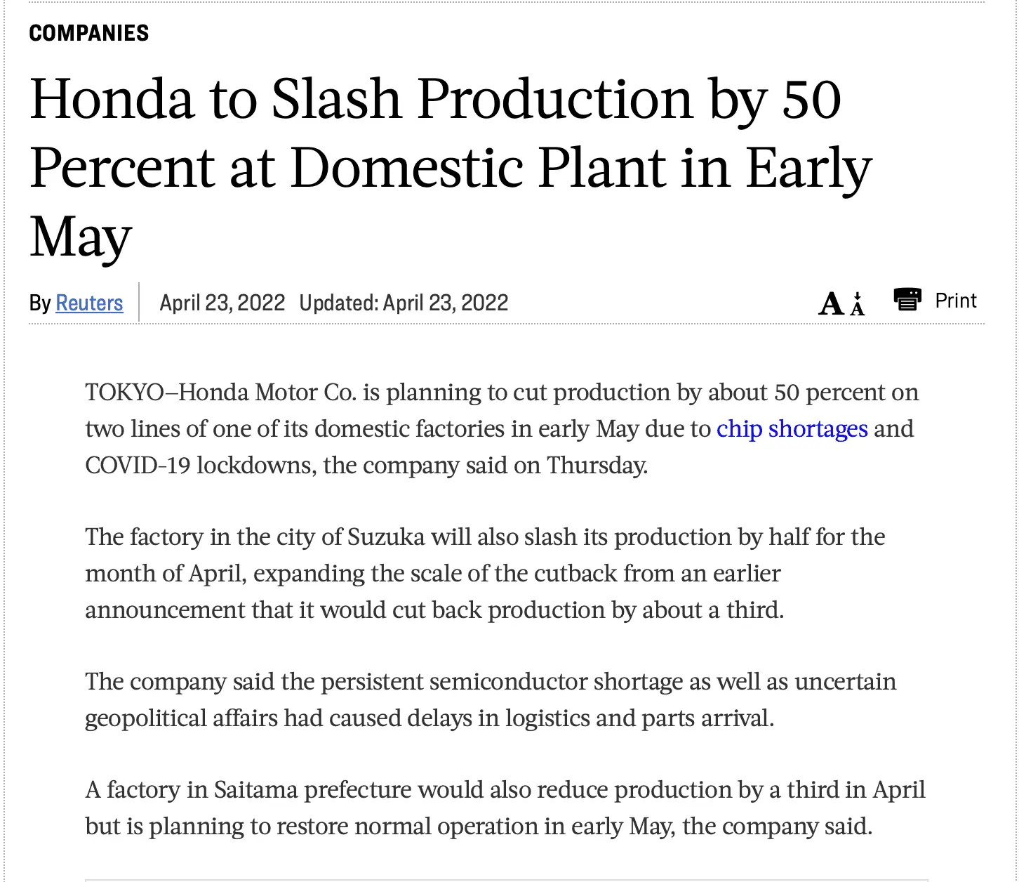The width and height of the screenshot is (1019, 882).
Task: Click the "By" byline prefix
Action: tap(40, 303)
